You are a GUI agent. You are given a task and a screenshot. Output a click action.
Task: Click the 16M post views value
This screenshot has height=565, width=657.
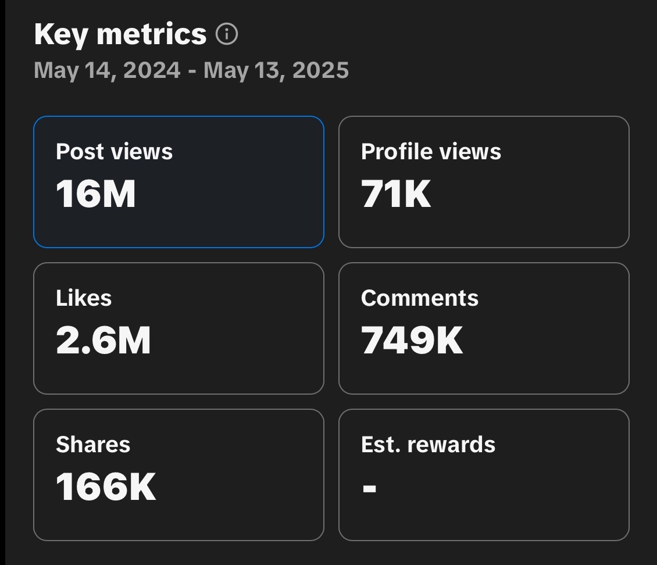pyautogui.click(x=96, y=194)
